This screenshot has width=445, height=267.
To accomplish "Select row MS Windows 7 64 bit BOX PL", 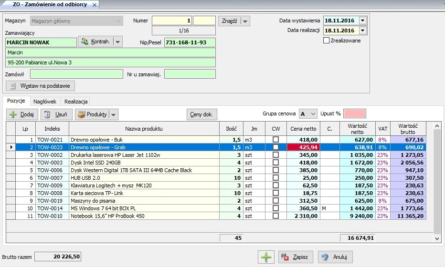I will (216, 208).
